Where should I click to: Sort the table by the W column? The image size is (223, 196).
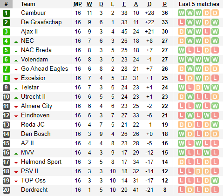coord(89,4)
